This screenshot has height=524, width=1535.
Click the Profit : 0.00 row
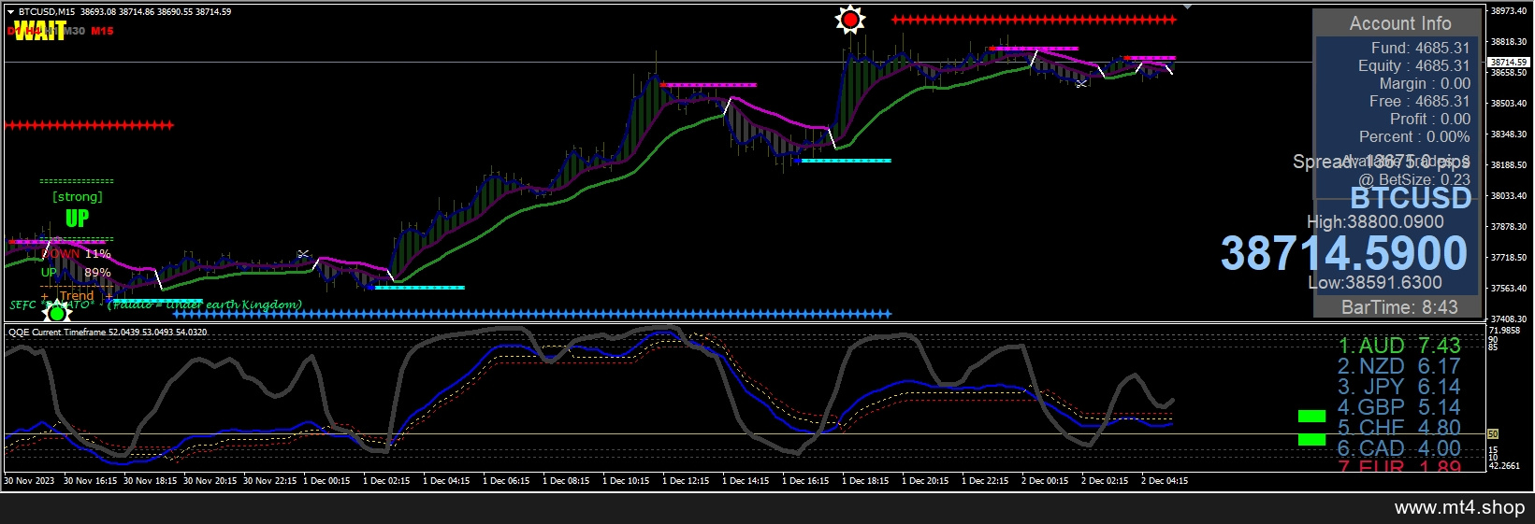1429,119
